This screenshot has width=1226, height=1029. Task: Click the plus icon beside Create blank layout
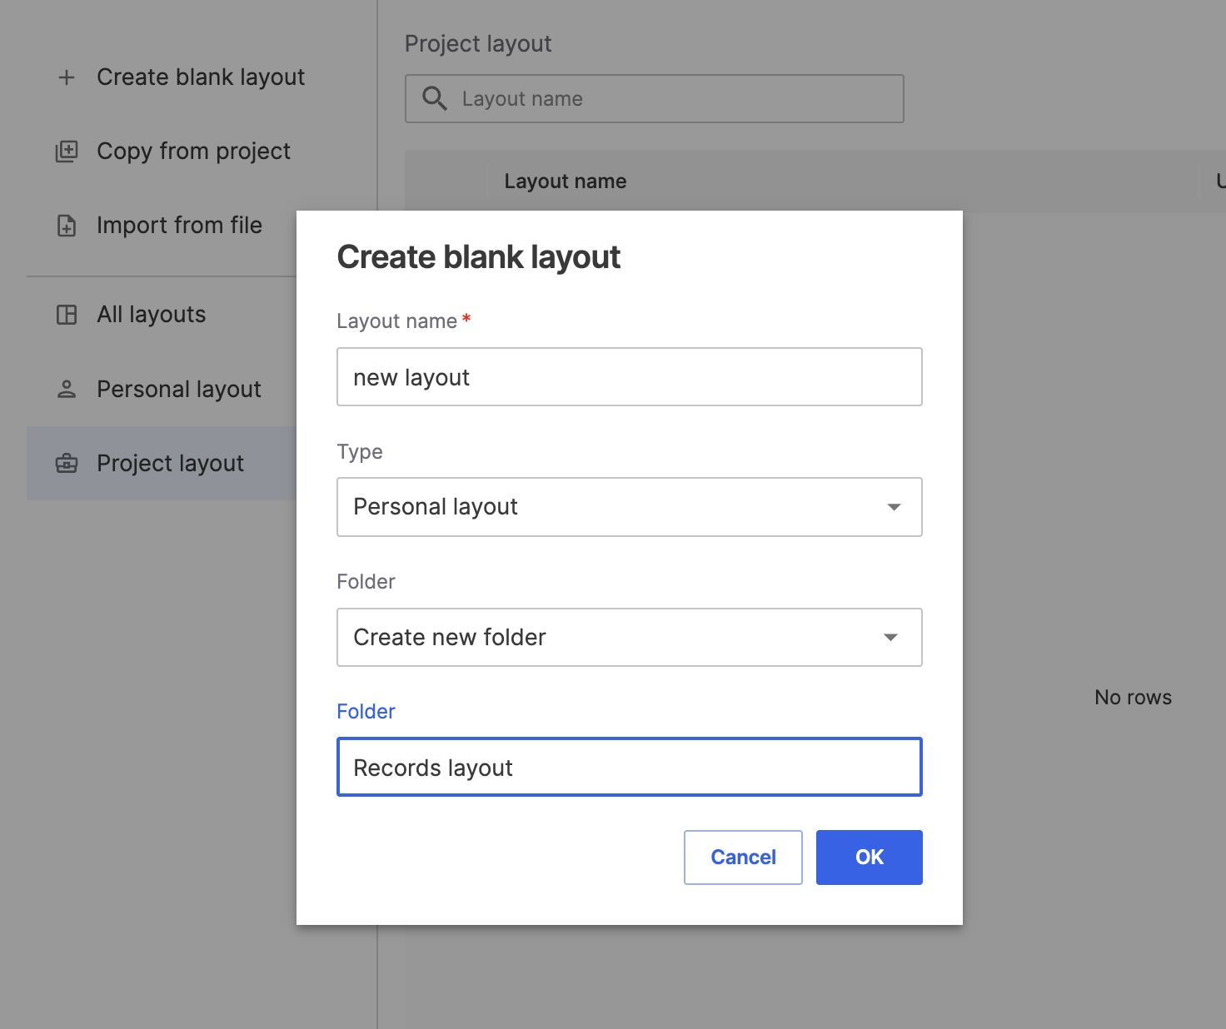pyautogui.click(x=67, y=77)
